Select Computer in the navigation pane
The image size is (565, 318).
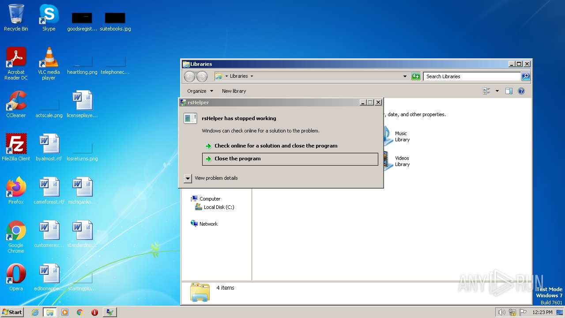click(206, 199)
